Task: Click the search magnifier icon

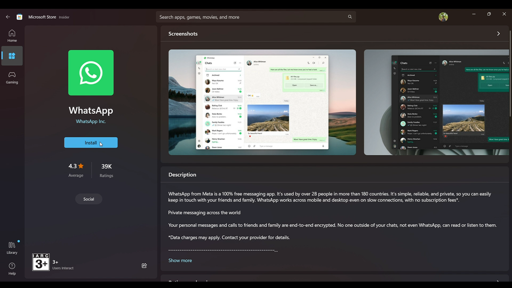Action: (x=350, y=17)
